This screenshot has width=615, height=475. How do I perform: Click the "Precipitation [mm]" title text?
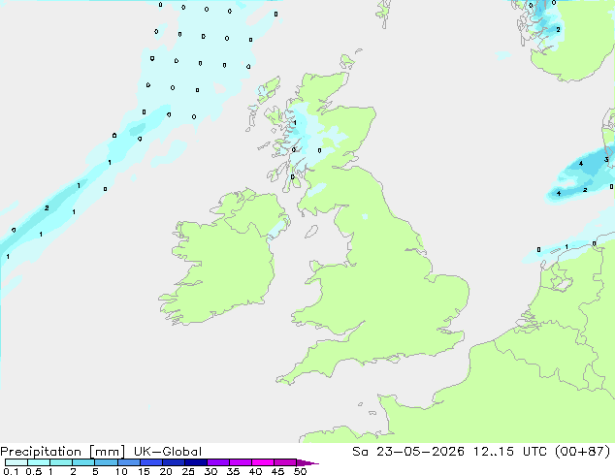62,452
